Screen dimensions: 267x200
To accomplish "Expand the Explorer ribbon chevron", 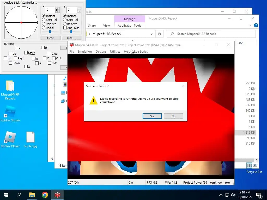I will click(x=250, y=25).
